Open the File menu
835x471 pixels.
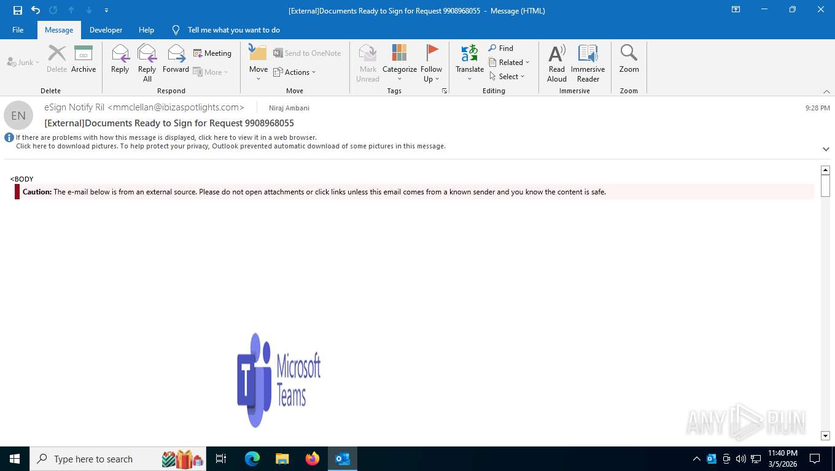pos(18,30)
